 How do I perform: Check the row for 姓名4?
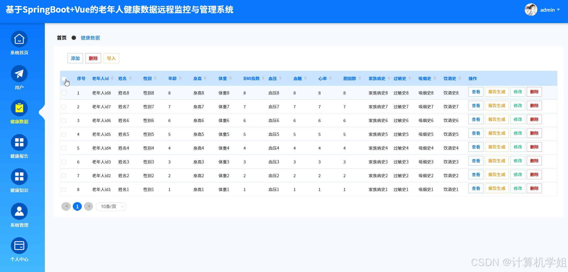tap(64, 148)
